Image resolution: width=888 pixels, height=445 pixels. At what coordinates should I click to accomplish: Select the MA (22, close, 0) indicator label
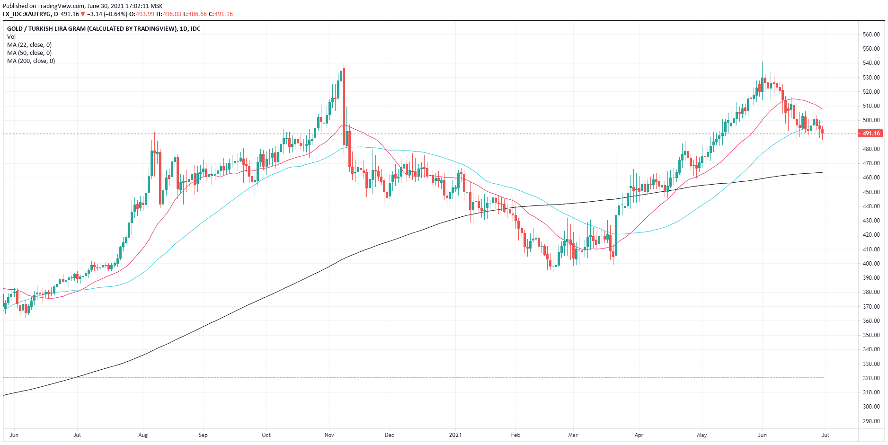(29, 45)
